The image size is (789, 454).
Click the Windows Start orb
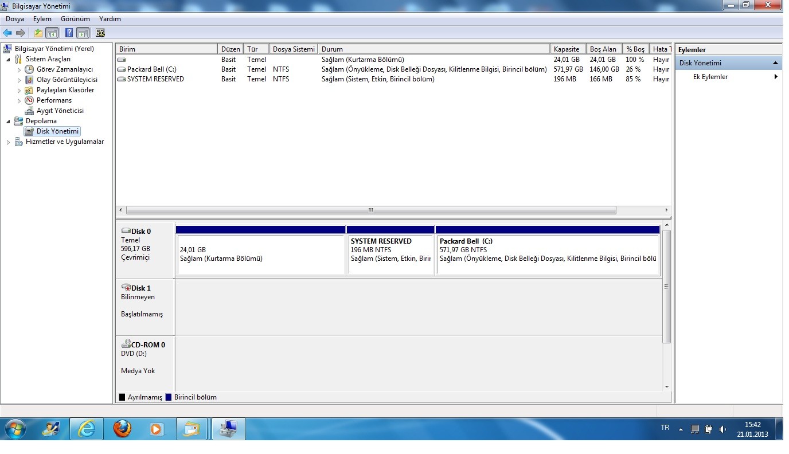click(x=15, y=429)
